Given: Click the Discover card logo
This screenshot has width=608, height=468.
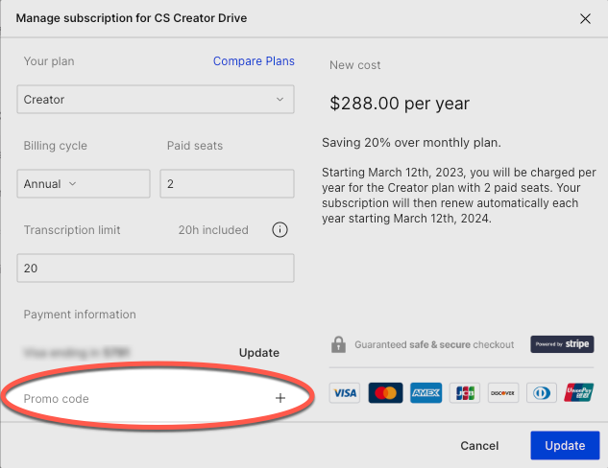Looking at the screenshot, I should pos(501,392).
